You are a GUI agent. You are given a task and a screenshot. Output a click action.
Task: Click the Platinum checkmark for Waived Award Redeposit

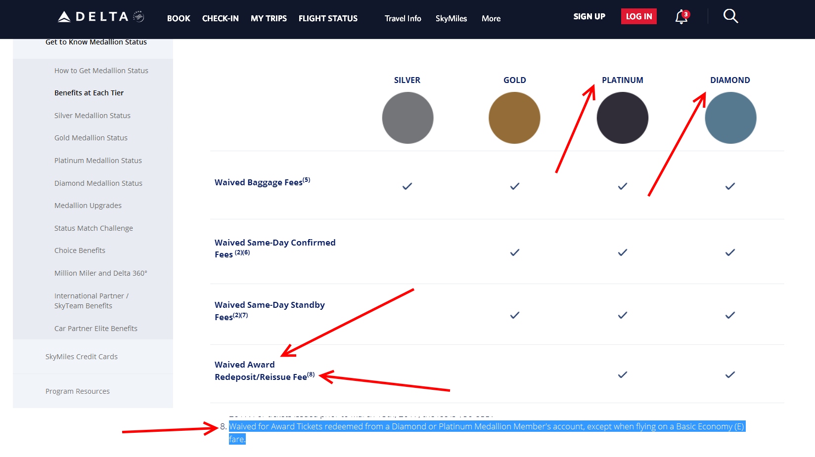[622, 375]
